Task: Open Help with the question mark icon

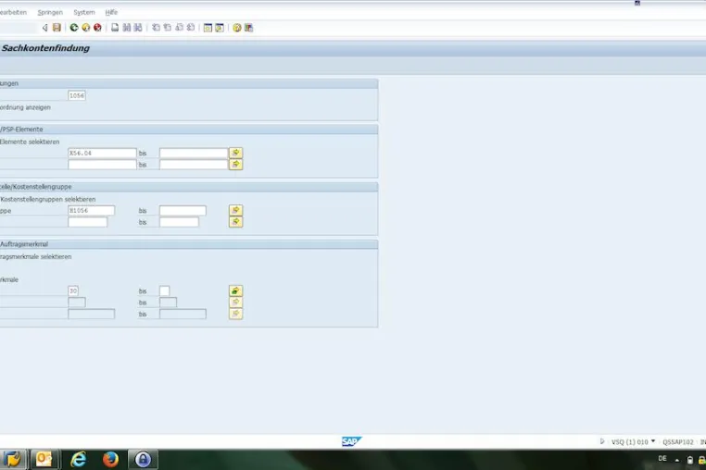Action: pos(237,28)
